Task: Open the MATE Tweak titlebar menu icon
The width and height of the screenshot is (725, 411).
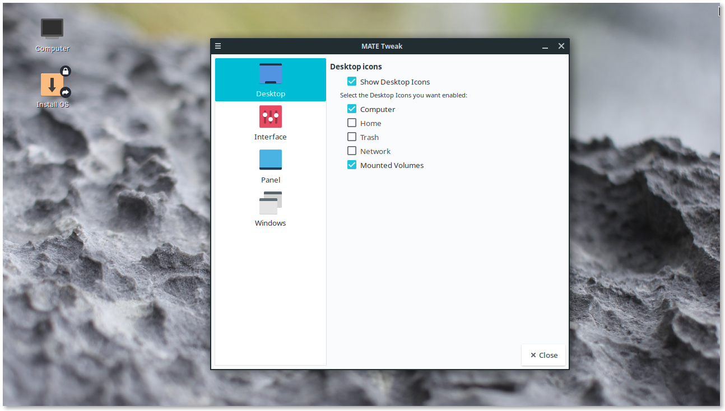Action: coord(218,46)
